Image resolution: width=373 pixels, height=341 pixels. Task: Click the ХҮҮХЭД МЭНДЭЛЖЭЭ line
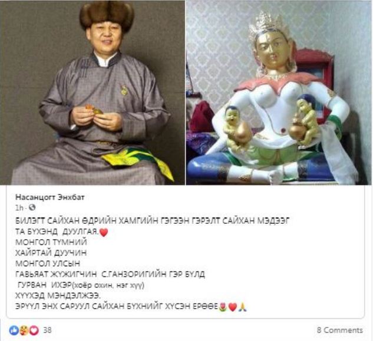[58, 296]
